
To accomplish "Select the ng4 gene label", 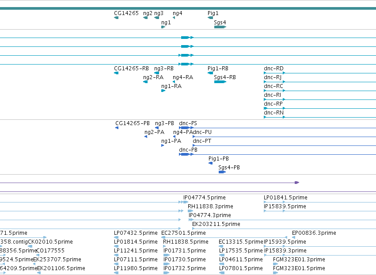I will [178, 13].
